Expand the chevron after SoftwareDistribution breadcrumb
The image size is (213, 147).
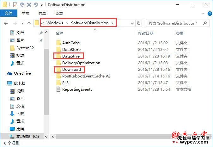pyautogui.click(x=112, y=23)
